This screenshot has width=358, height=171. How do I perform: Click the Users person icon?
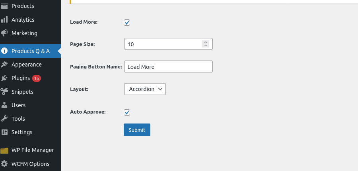point(4,105)
